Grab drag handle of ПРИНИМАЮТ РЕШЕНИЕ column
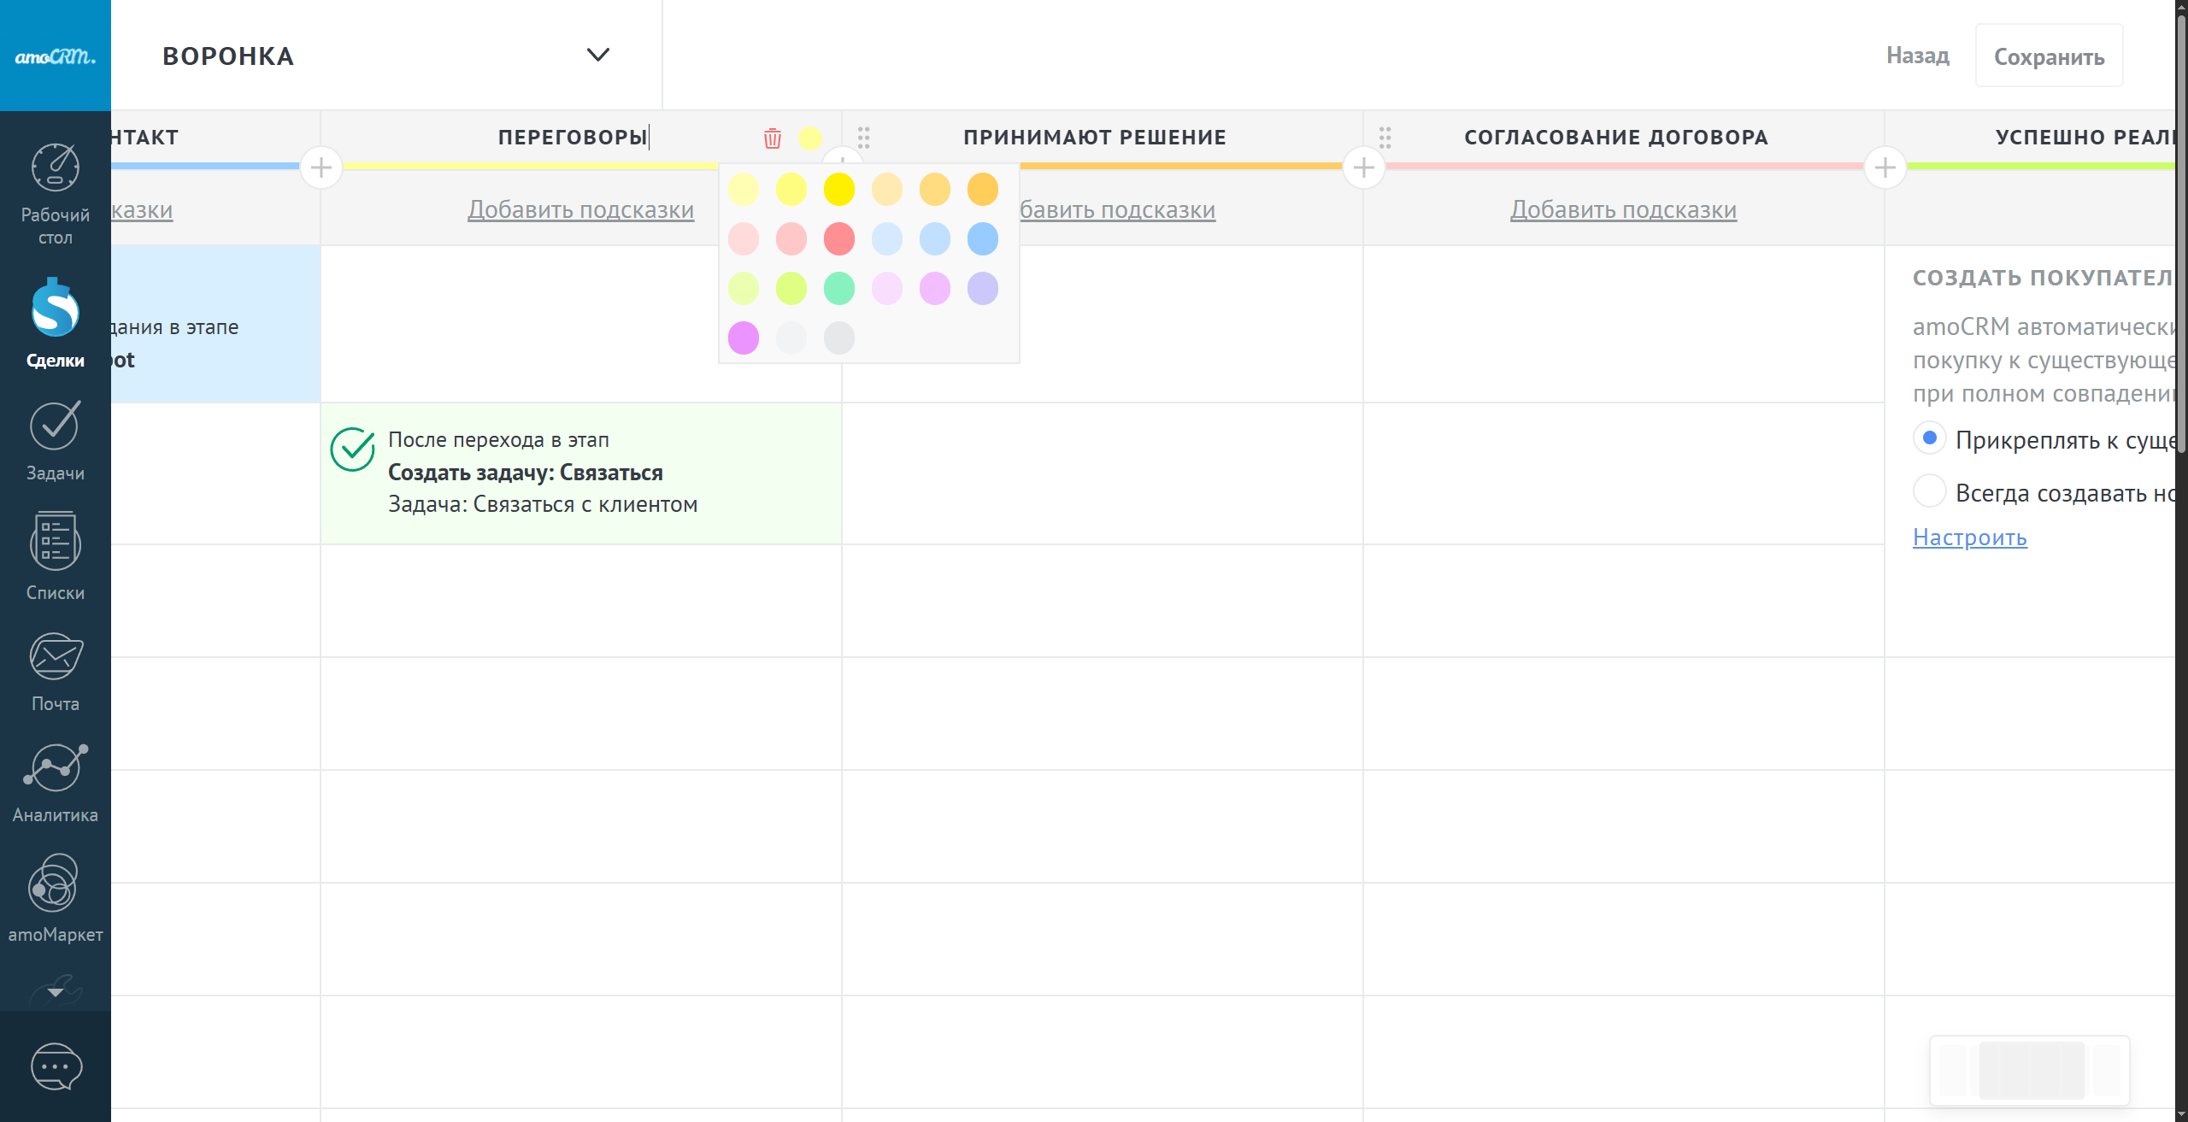 pos(864,138)
